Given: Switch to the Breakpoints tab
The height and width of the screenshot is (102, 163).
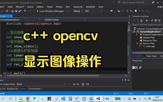Looking at the screenshot, I should click(x=13, y=89).
